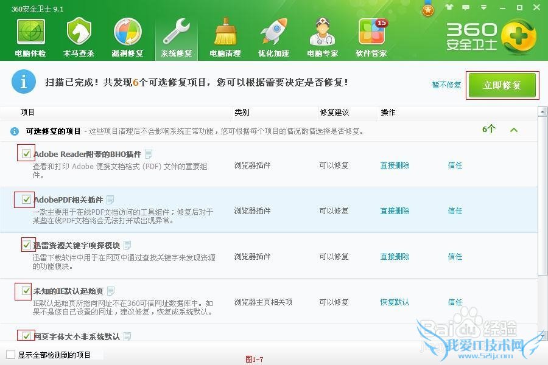Select 系统修复 wrench tab
The height and width of the screenshot is (365, 548).
click(x=177, y=39)
